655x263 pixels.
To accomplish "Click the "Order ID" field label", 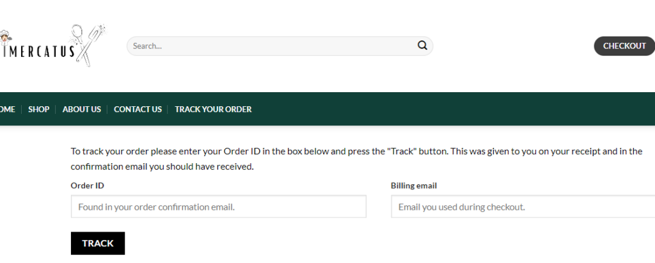I will pyautogui.click(x=87, y=186).
